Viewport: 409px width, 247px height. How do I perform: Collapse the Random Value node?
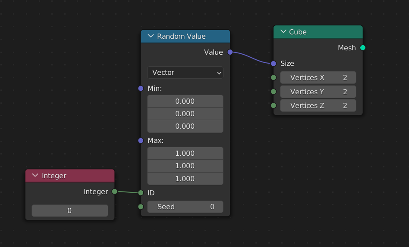pos(151,36)
